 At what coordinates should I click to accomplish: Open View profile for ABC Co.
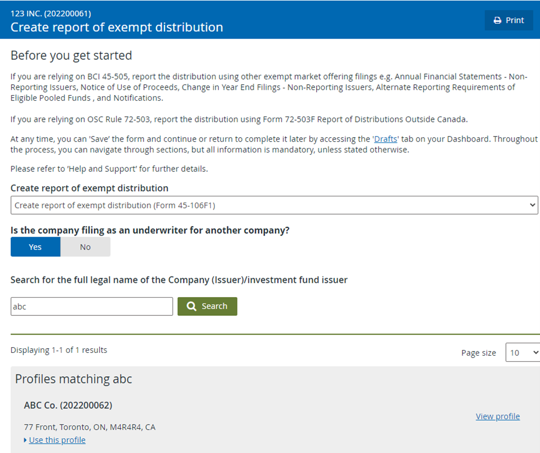(x=498, y=416)
